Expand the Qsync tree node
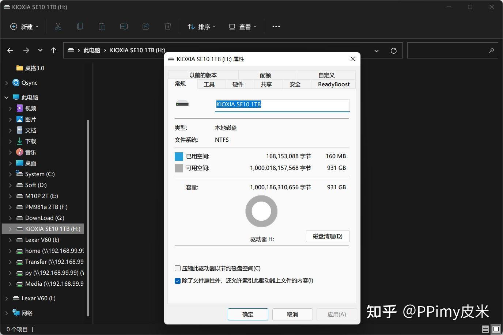The width and height of the screenshot is (503, 335). click(6, 83)
